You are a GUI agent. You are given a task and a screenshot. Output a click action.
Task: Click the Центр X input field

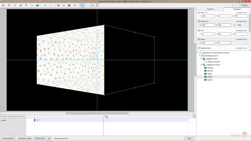point(208,43)
